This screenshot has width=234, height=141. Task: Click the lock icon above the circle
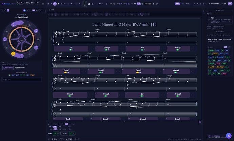click(40, 11)
